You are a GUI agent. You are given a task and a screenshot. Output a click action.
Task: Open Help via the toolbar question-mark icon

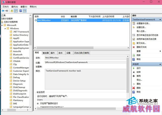pyautogui.click(x=21, y=11)
